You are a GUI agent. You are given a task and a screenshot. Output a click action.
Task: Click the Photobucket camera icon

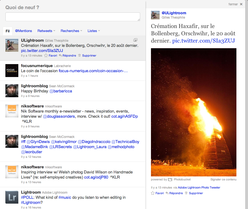coord(170,179)
